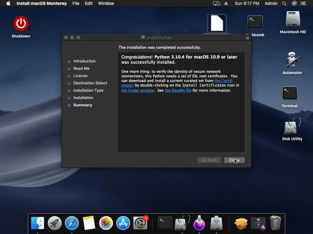Open the Install macOS Monterey app menu
The image size is (313, 234).
point(42,3)
